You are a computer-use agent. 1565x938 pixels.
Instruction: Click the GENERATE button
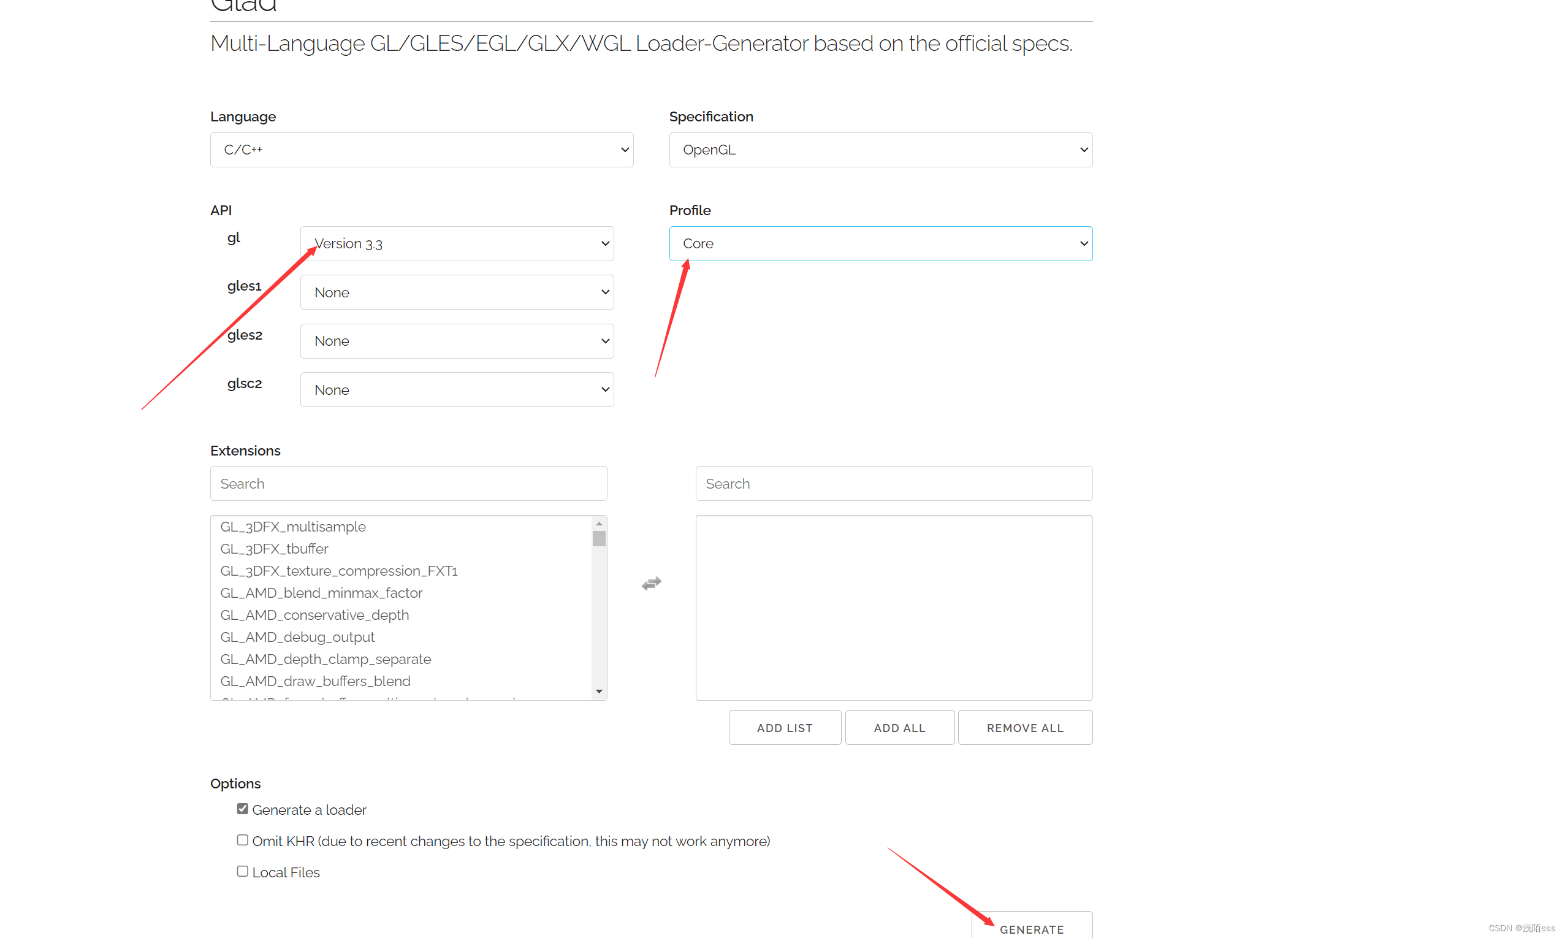click(1031, 928)
